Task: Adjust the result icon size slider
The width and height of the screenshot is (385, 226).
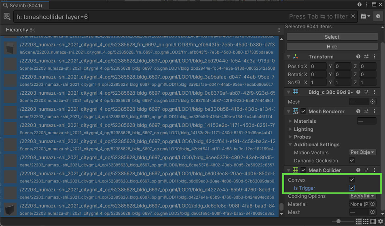Action: click(x=338, y=221)
